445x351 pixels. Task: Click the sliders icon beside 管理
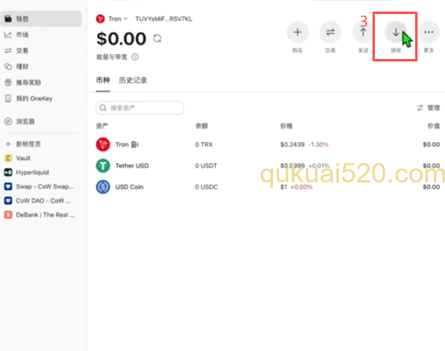(420, 108)
